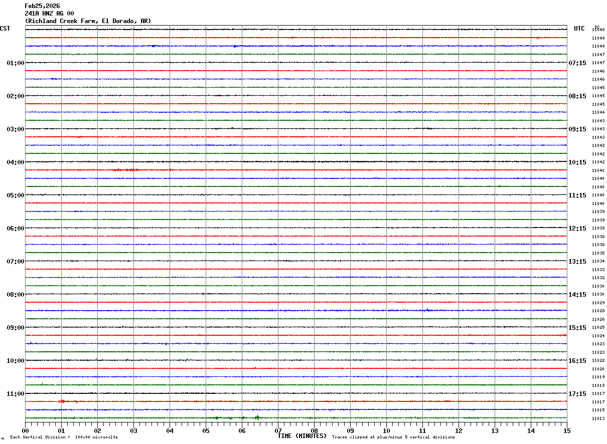Viewport: 607px width, 444px height.
Task: Click the TIME (MINUTES) axis title
Action: tap(302, 436)
